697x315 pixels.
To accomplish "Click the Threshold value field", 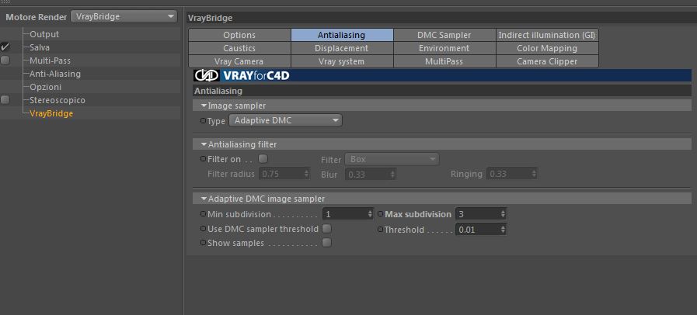I will click(x=477, y=230).
